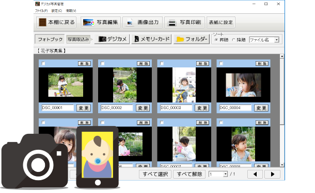Viewport: 315px width, 193px height.
Task: Go to previous page arrow
Action: point(255,174)
